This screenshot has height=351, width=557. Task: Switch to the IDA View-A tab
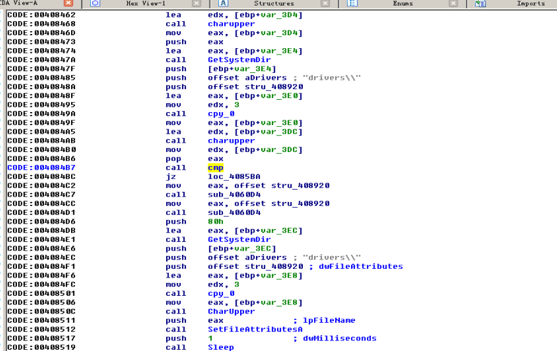[x=18, y=3]
